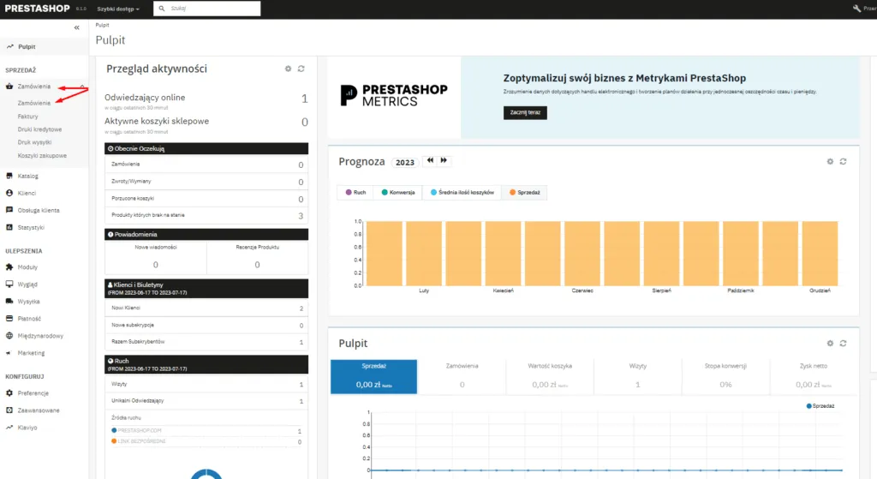
Task: Collapse the Zamówienia sidebar menu
Action: [x=82, y=87]
